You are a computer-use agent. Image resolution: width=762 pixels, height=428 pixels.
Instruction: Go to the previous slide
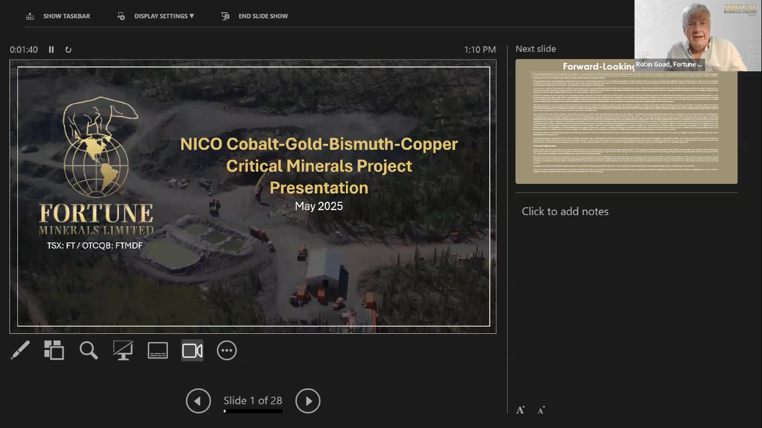pyautogui.click(x=199, y=401)
